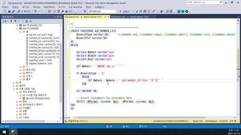The width and height of the screenshot is (241, 135).
Task: Click the editor horizontal scrollbar
Action: tap(142, 118)
